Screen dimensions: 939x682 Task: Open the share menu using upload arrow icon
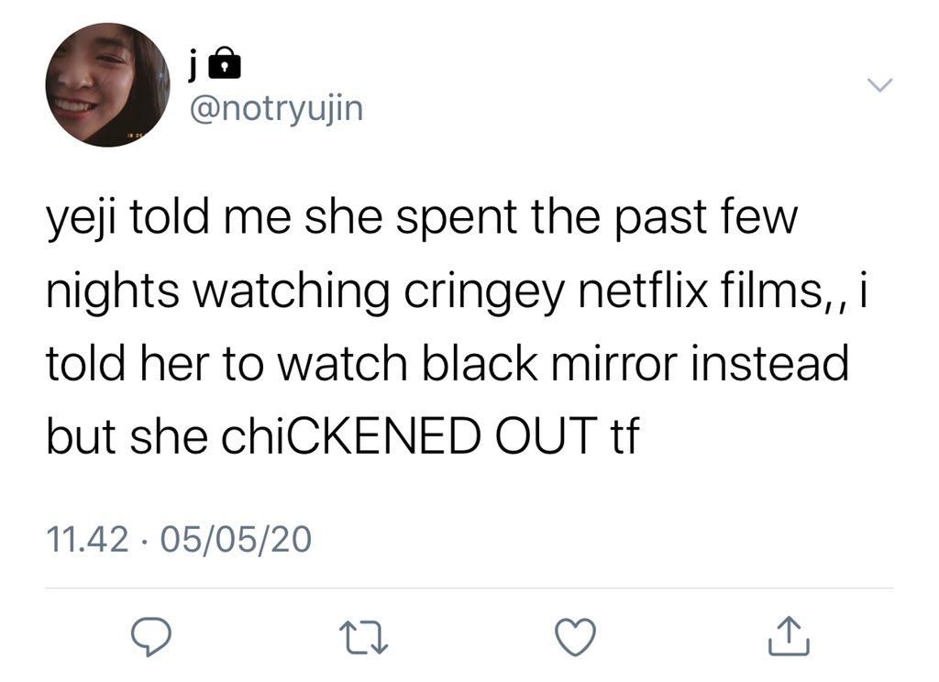[789, 636]
